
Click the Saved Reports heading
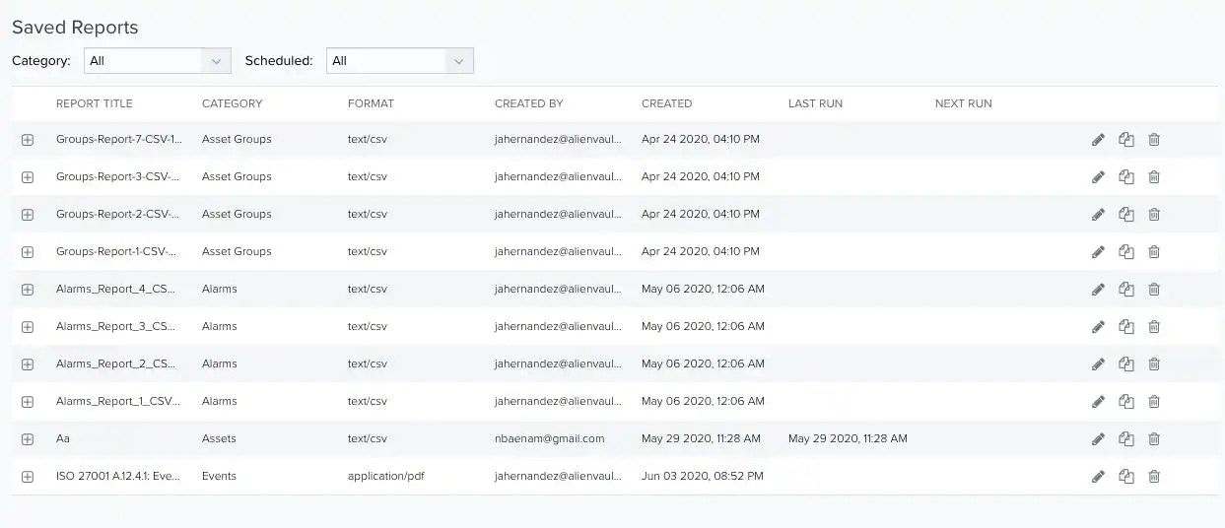(75, 28)
